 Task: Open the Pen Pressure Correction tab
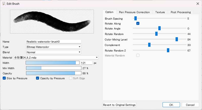tap(134, 12)
